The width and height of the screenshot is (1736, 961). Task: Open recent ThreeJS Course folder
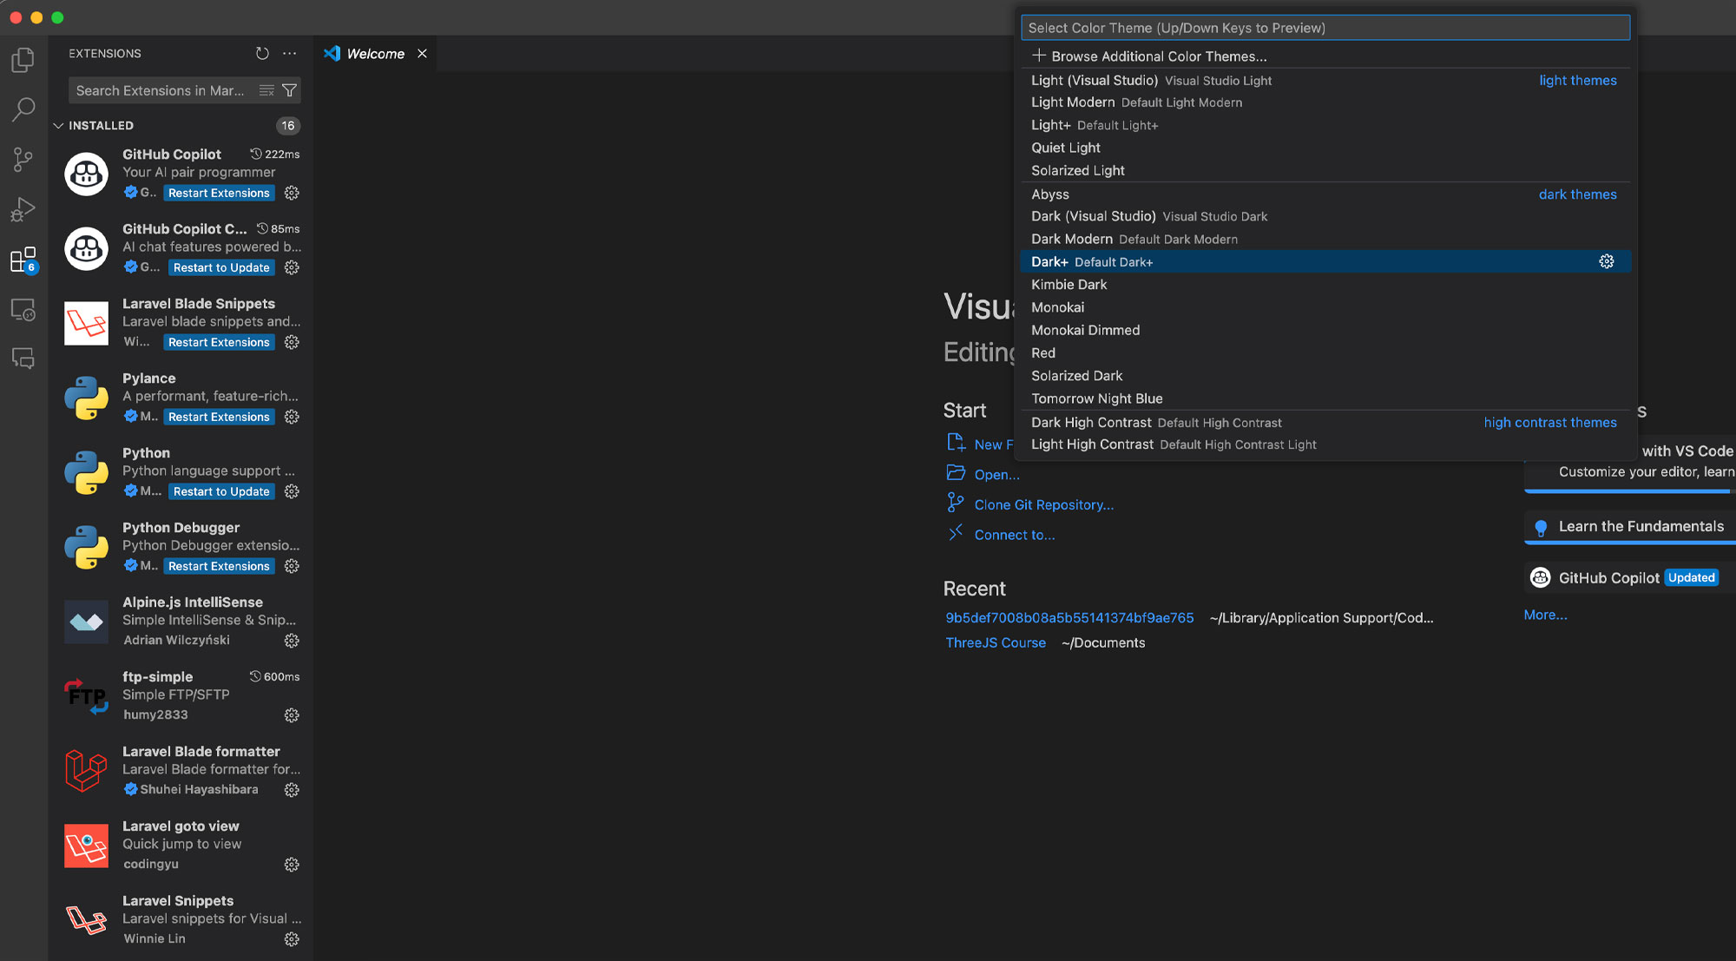[996, 643]
